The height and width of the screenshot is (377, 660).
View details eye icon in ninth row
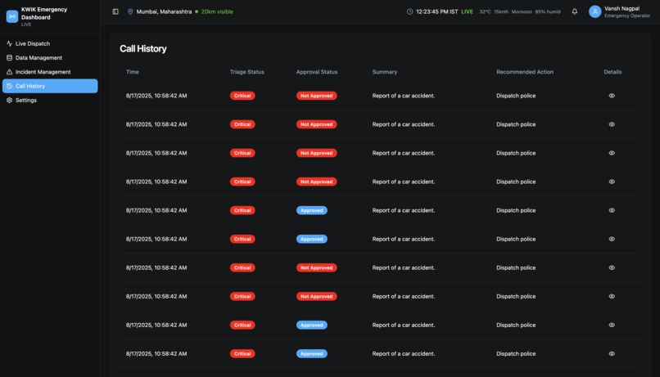point(612,325)
